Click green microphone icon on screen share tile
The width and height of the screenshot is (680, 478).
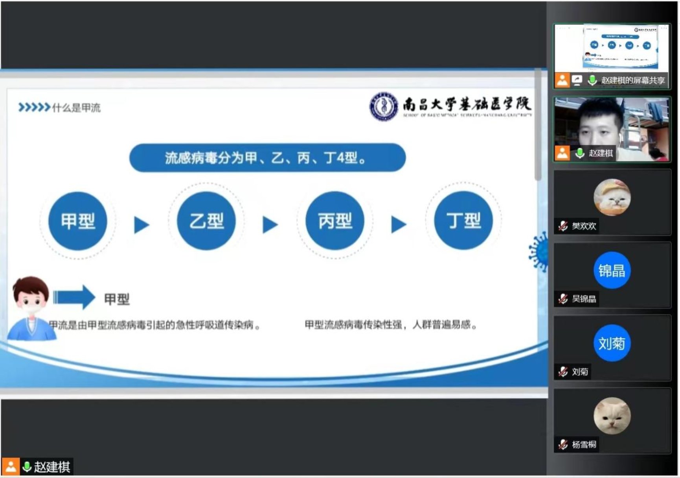[x=592, y=80]
